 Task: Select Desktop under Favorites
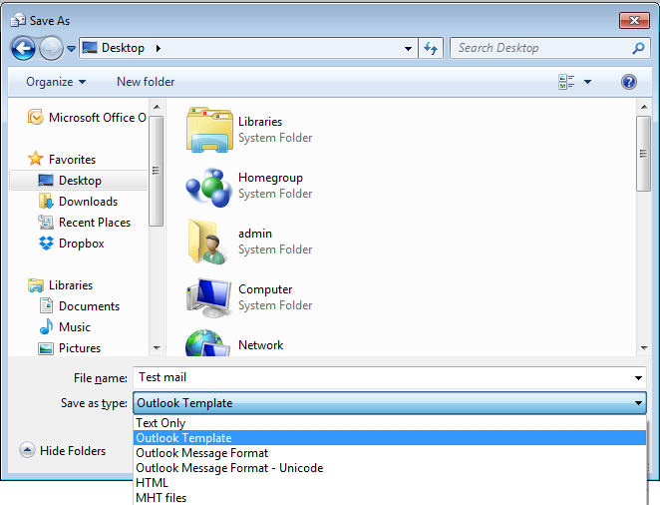79,181
